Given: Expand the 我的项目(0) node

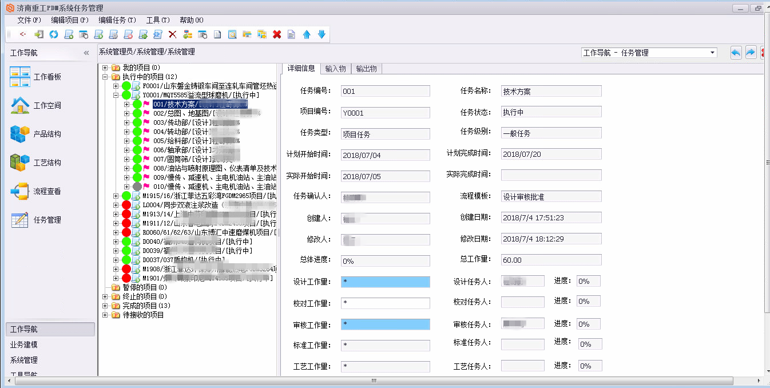Looking at the screenshot, I should [x=105, y=68].
